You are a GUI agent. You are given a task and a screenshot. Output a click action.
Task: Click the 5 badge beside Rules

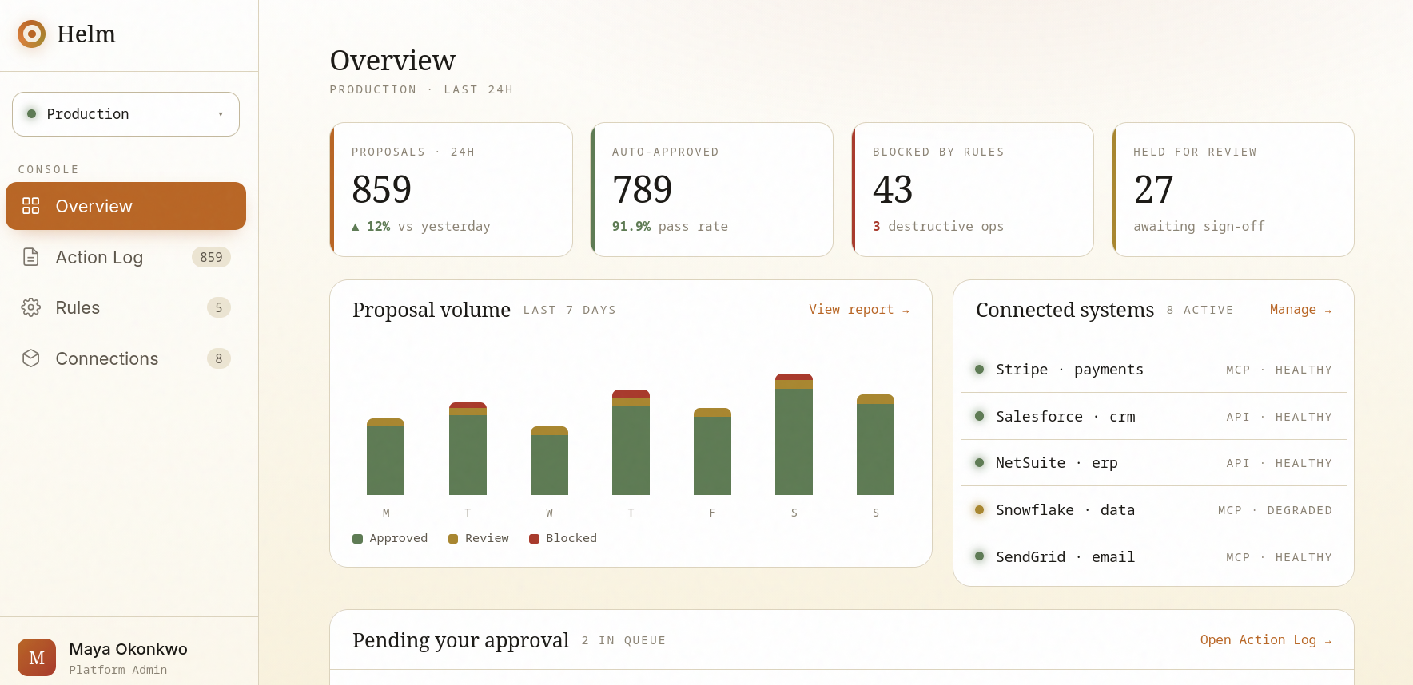point(219,307)
